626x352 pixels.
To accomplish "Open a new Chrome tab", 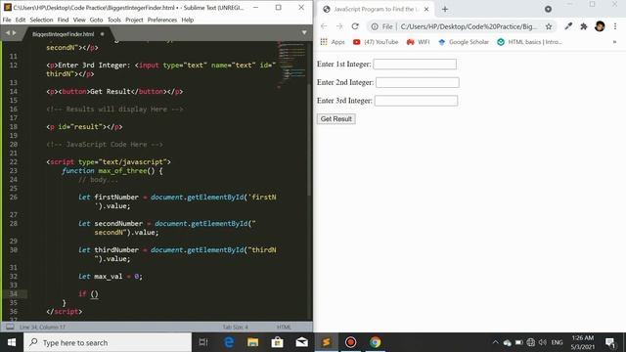I will pyautogui.click(x=445, y=9).
